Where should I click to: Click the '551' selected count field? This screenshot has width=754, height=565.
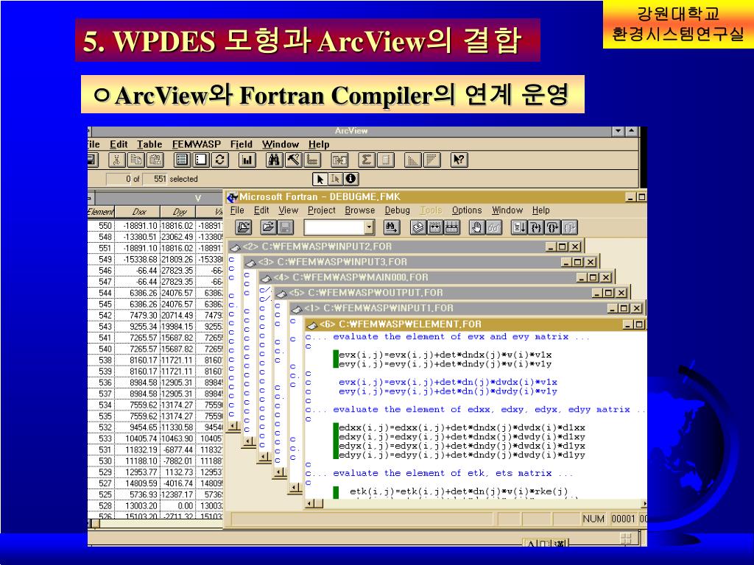click(155, 180)
